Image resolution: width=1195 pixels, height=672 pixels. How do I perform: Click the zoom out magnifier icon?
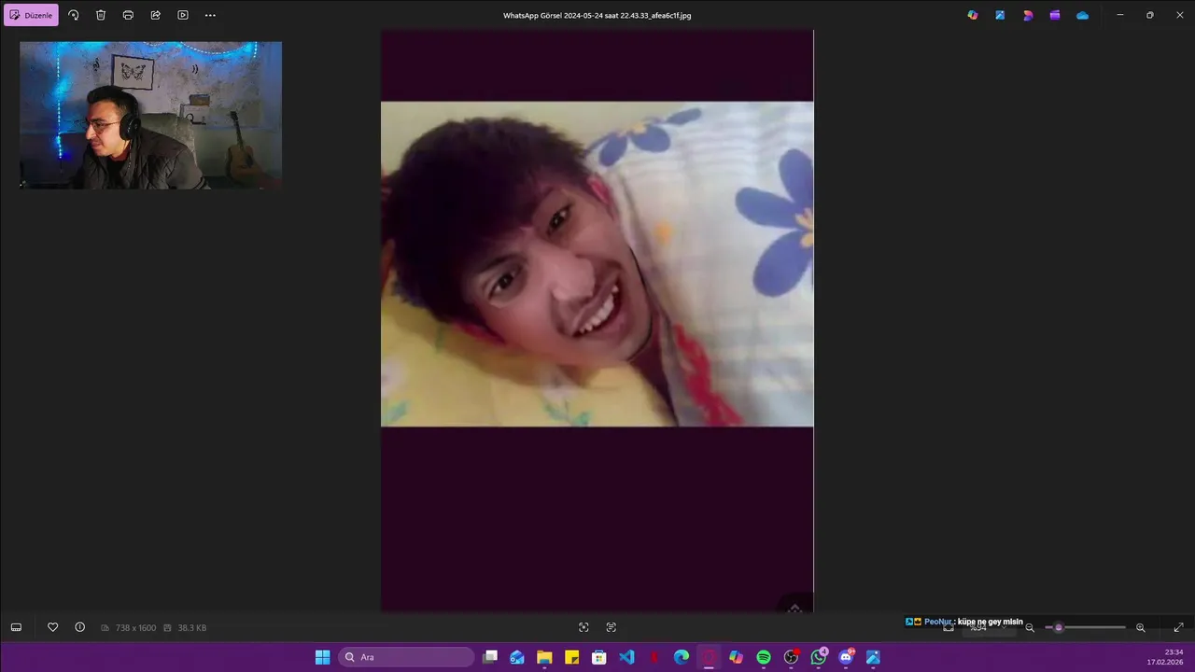click(1030, 628)
